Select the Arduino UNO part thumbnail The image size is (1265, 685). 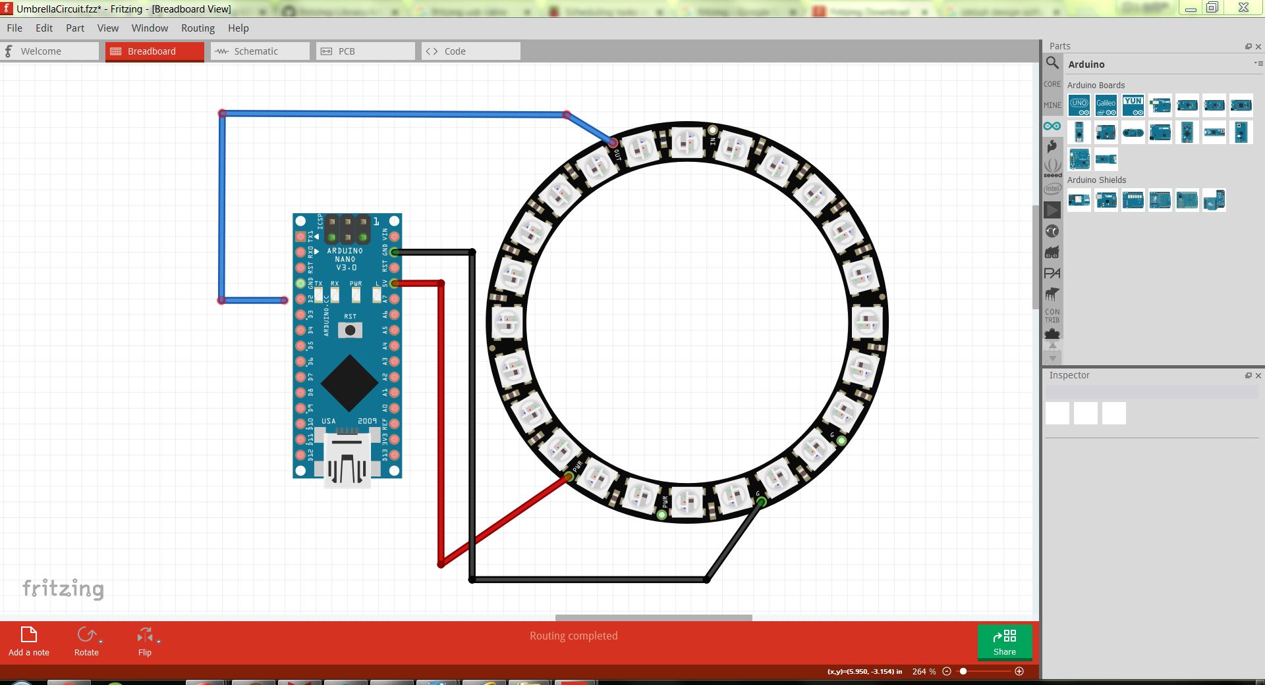pos(1078,104)
